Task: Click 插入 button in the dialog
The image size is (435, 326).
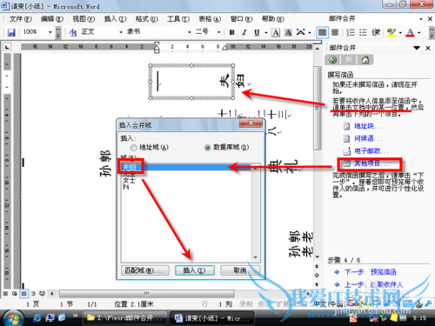Action: (195, 270)
